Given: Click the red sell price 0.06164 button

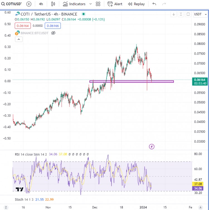Looking at the screenshot, I should pos(22,26).
